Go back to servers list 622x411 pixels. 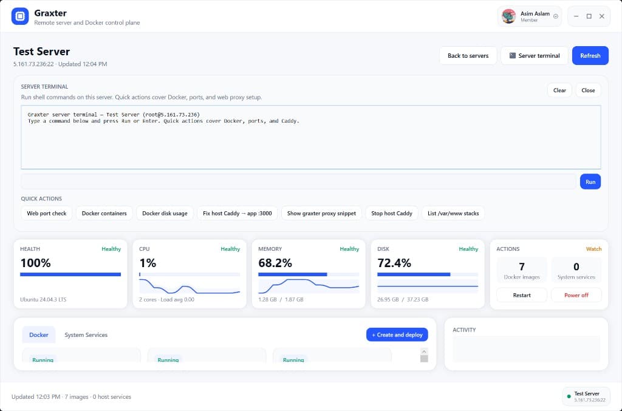tap(468, 55)
